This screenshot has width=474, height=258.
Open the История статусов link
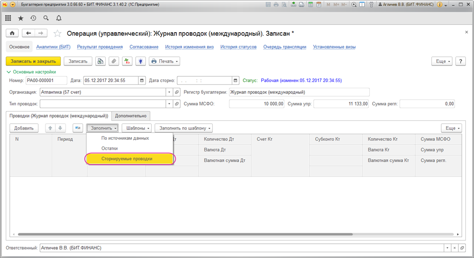238,47
